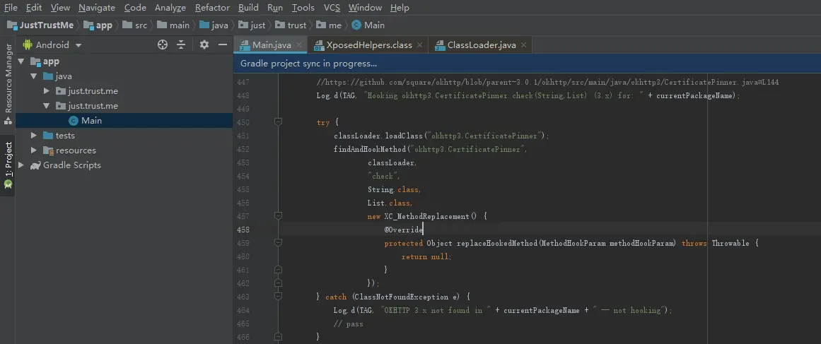Viewport: 821px width, 344px height.
Task: Click line number 458 in gutter
Action: click(x=243, y=230)
